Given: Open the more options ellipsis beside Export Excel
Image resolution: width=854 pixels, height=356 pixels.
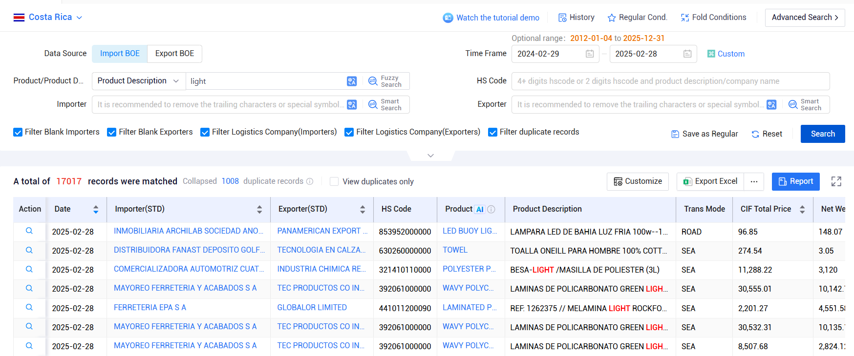Looking at the screenshot, I should pos(754,181).
